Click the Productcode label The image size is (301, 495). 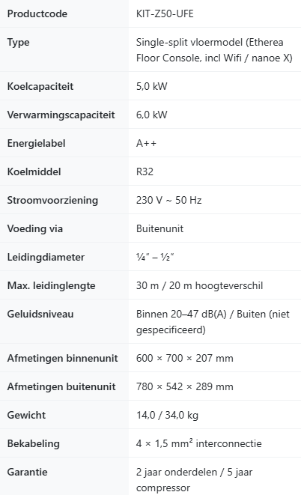click(x=37, y=14)
